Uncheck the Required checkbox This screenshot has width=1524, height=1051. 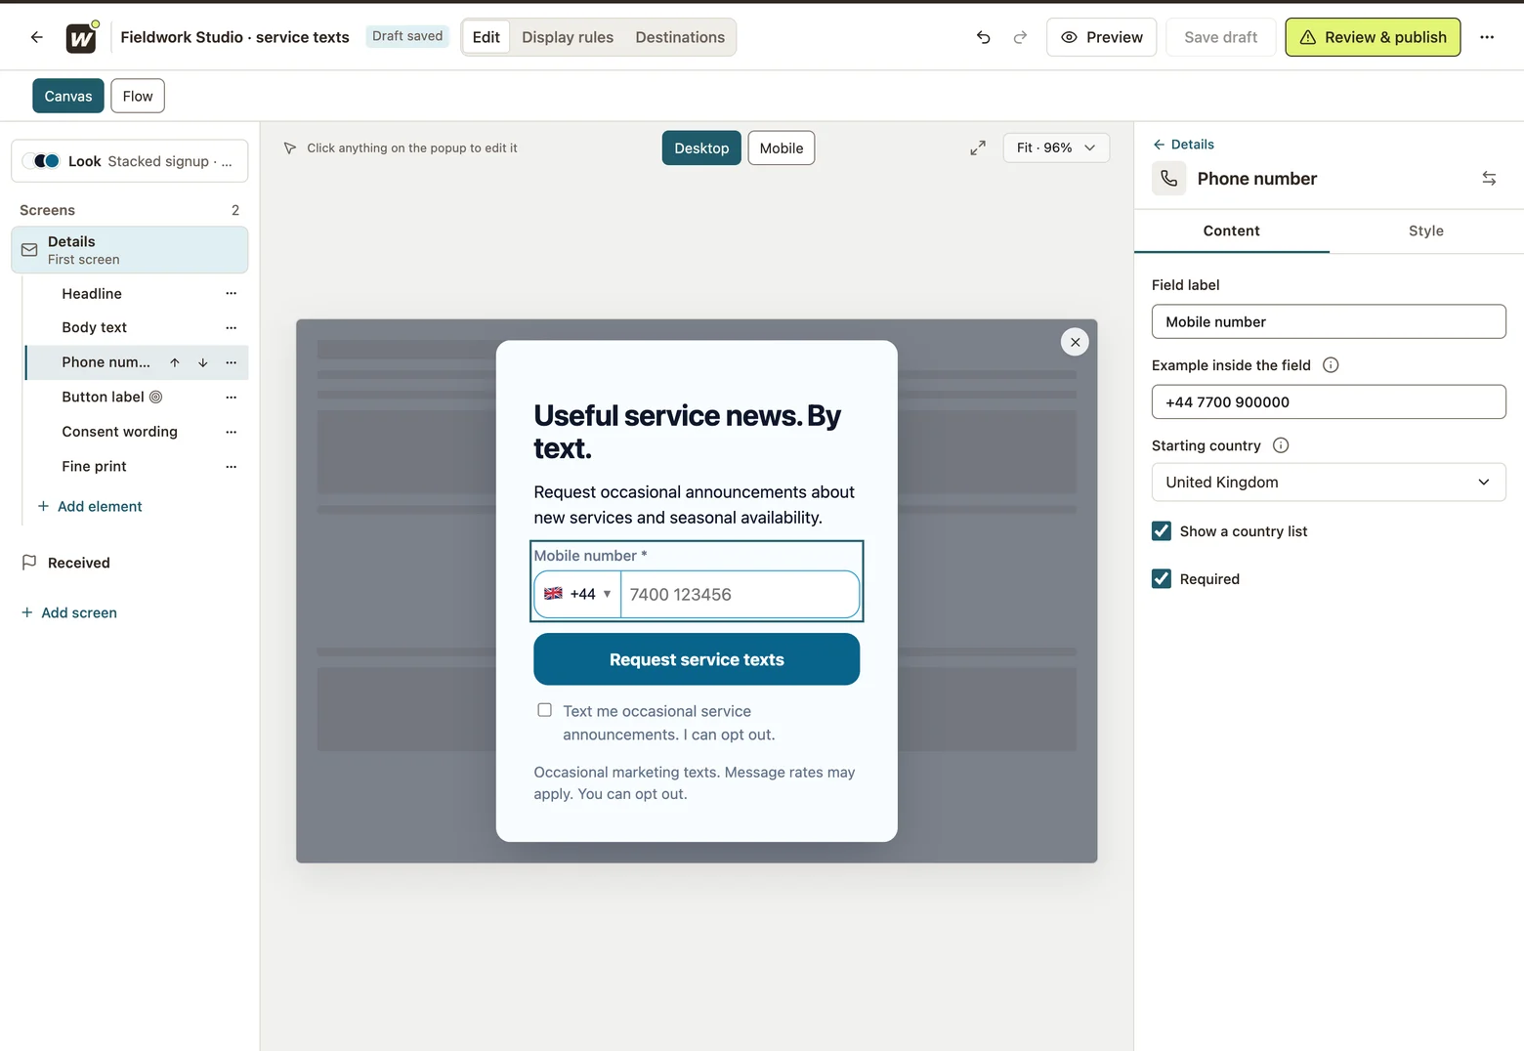[x=1162, y=579]
